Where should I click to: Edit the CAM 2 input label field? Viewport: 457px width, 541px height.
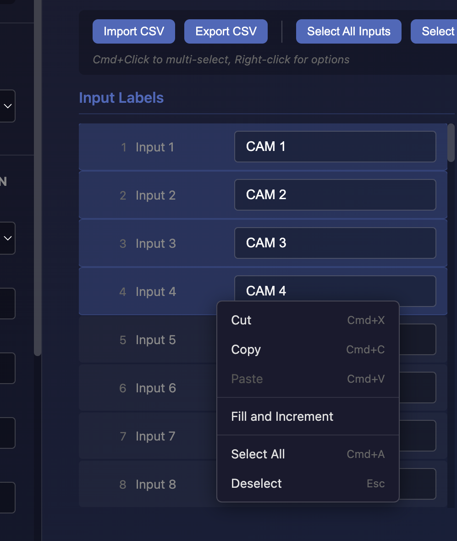coord(335,195)
